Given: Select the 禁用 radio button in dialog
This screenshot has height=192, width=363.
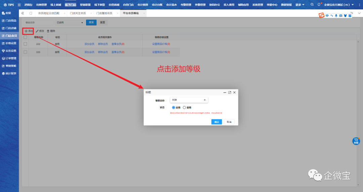Looking at the screenshot, I should (184, 108).
